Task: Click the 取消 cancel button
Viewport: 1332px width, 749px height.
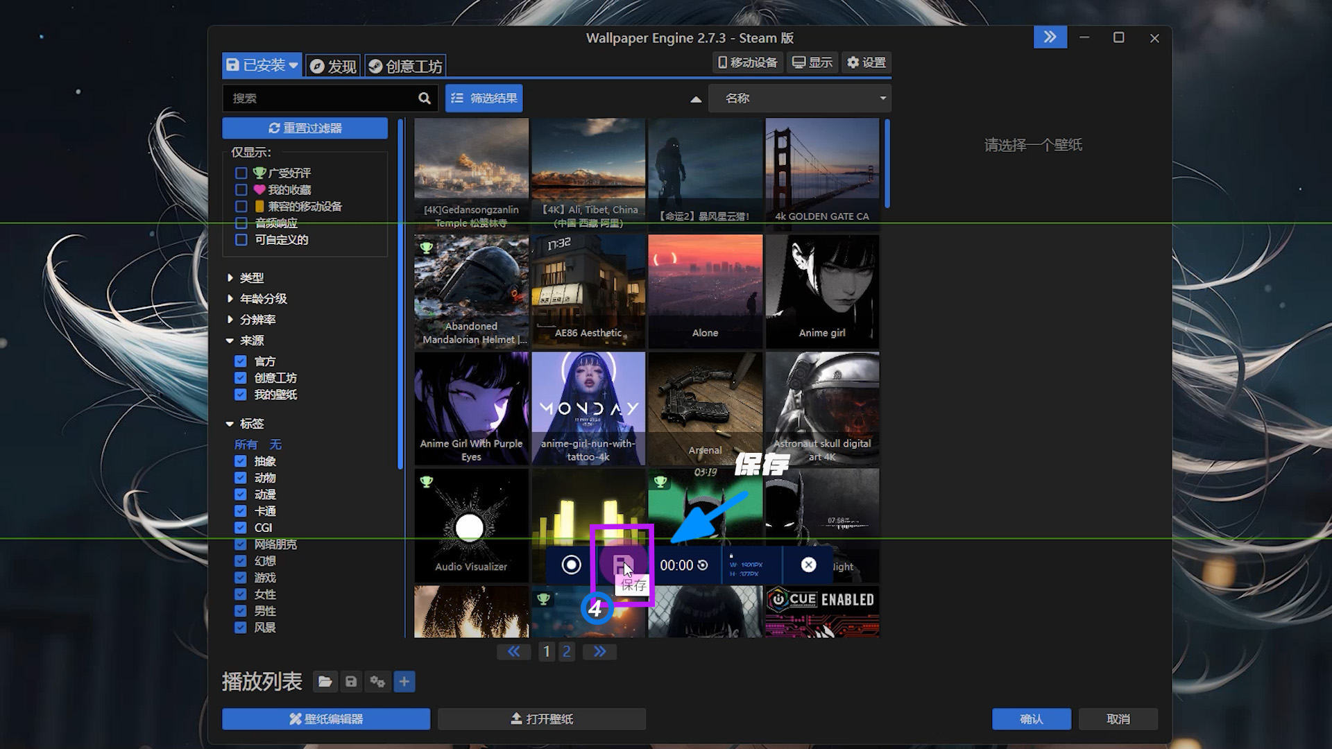Action: pos(1118,719)
